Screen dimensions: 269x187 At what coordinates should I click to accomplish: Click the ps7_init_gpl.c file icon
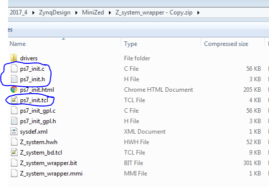pyautogui.click(x=14, y=111)
